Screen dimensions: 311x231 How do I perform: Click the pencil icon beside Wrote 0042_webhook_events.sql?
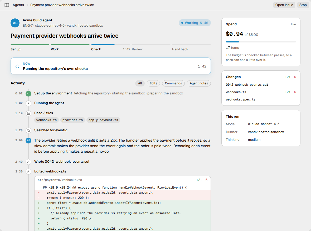point(28,162)
